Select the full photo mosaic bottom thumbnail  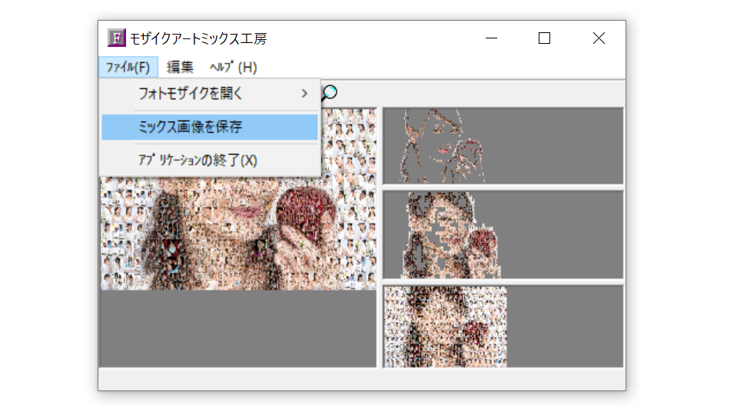pos(503,327)
